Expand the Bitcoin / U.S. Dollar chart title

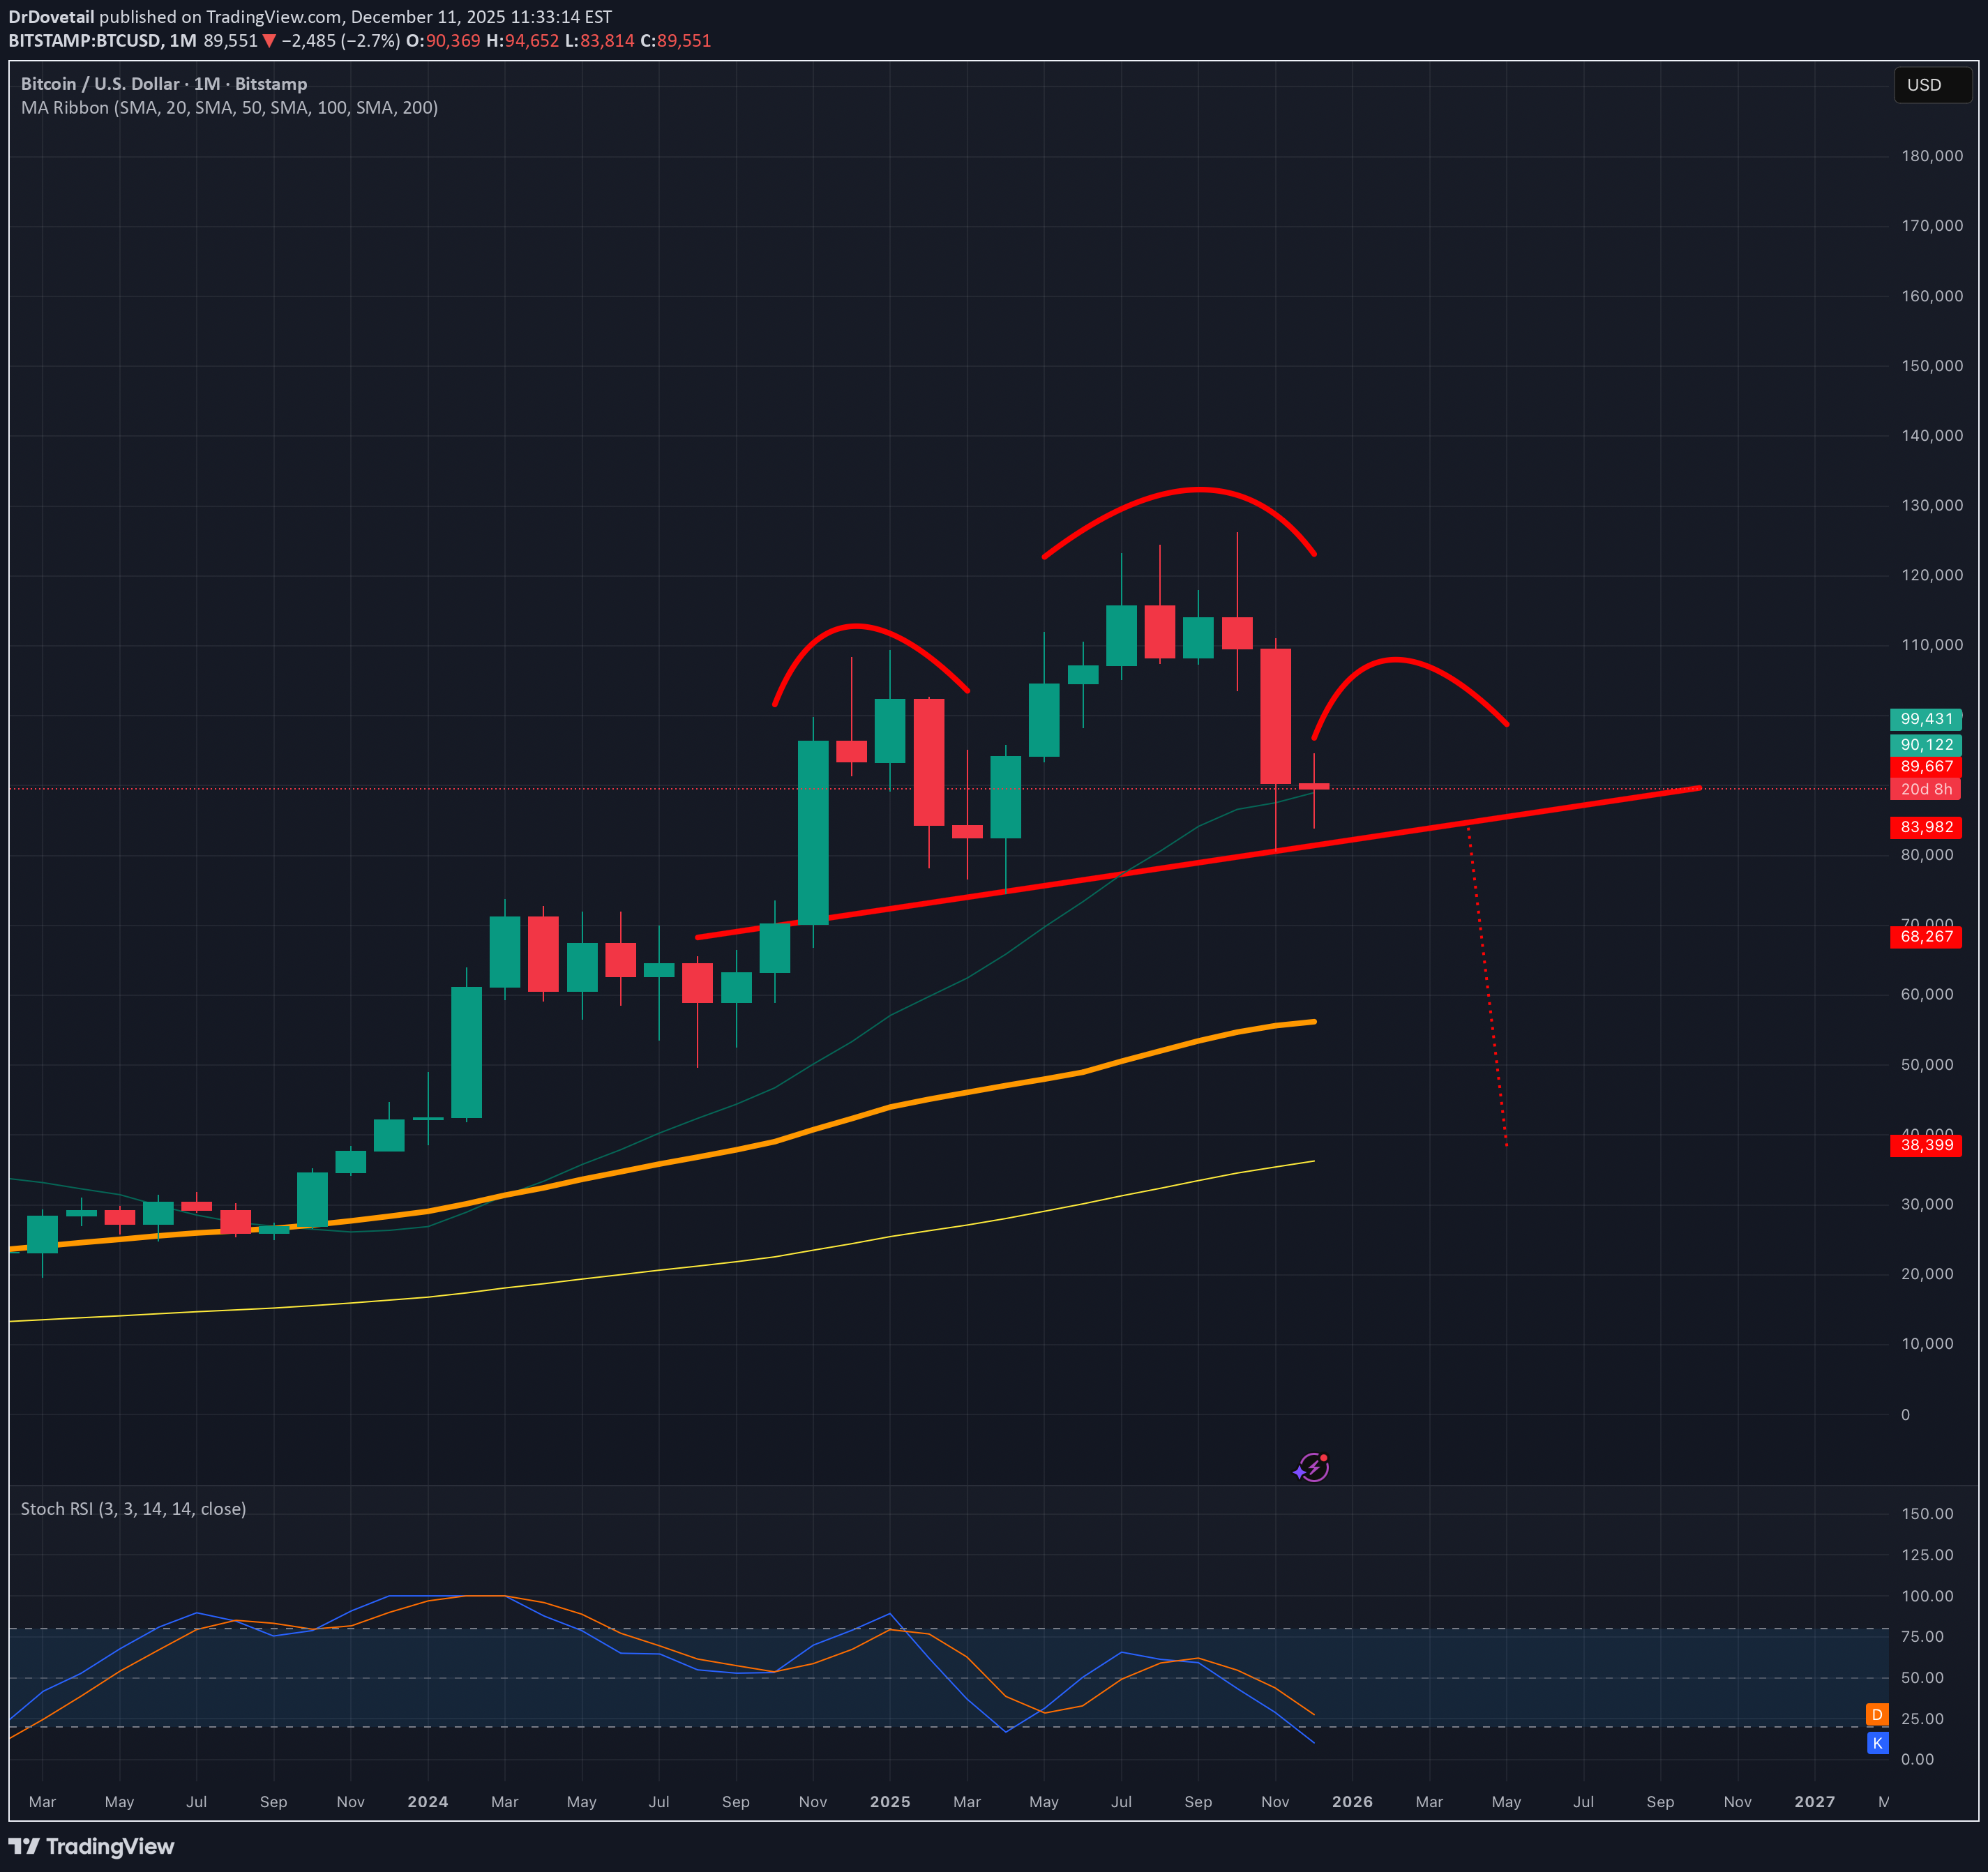[x=163, y=84]
